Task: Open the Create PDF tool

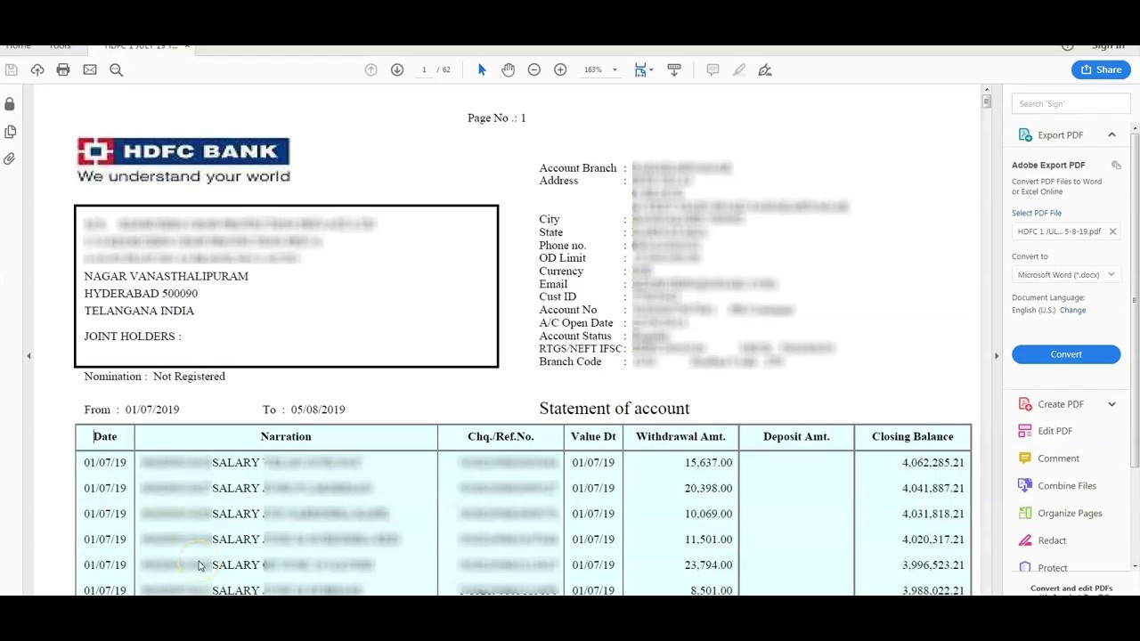Action: tap(1060, 404)
